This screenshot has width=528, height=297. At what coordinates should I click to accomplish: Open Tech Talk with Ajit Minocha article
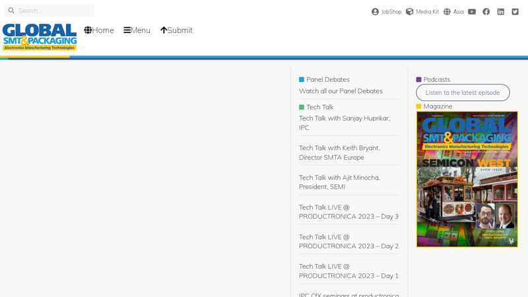click(339, 182)
